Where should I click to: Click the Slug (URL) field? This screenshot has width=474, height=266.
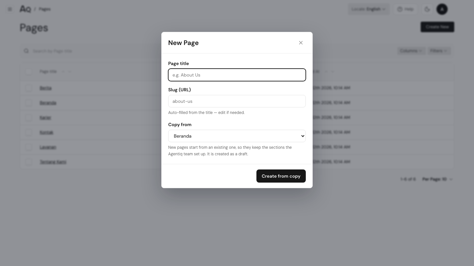click(x=237, y=101)
